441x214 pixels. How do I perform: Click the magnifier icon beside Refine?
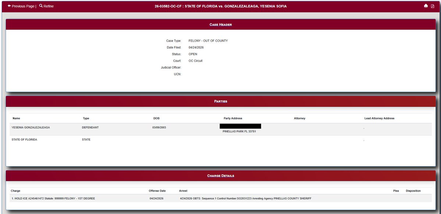pyautogui.click(x=41, y=6)
